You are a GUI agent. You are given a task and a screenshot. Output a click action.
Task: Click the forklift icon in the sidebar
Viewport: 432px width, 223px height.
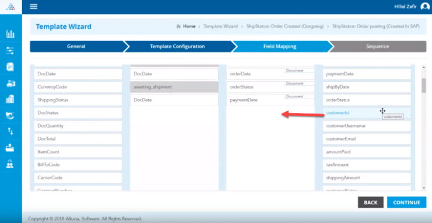pyautogui.click(x=10, y=84)
